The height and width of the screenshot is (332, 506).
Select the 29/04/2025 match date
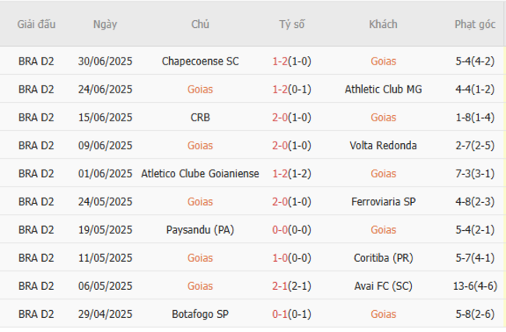click(105, 314)
